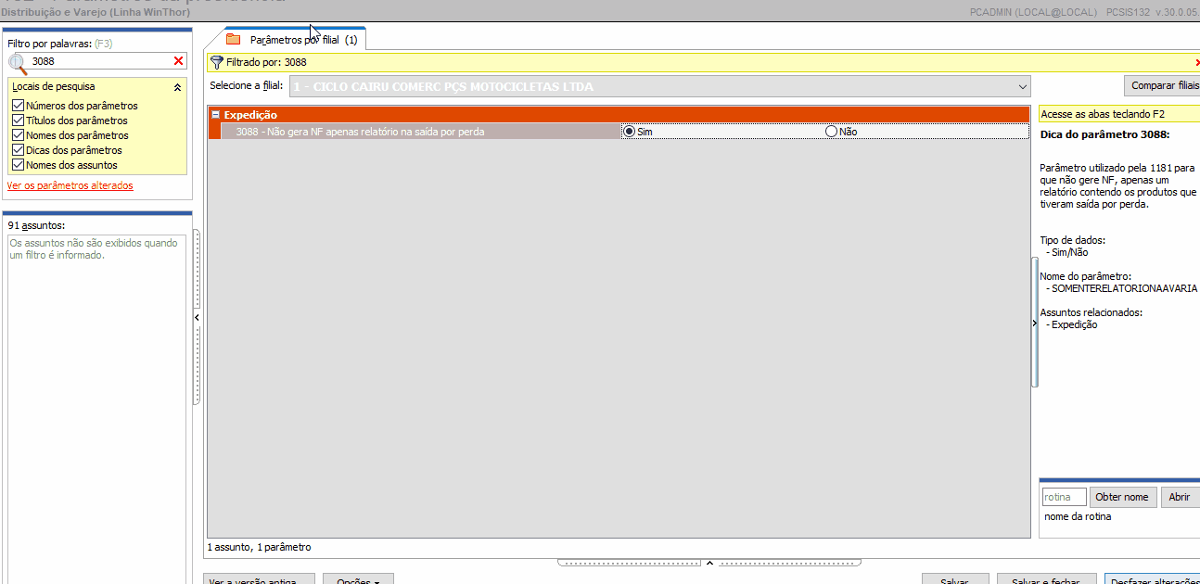Close the yellow 'Filtrado por' bar
This screenshot has height=584, width=1200.
coord(1196,62)
